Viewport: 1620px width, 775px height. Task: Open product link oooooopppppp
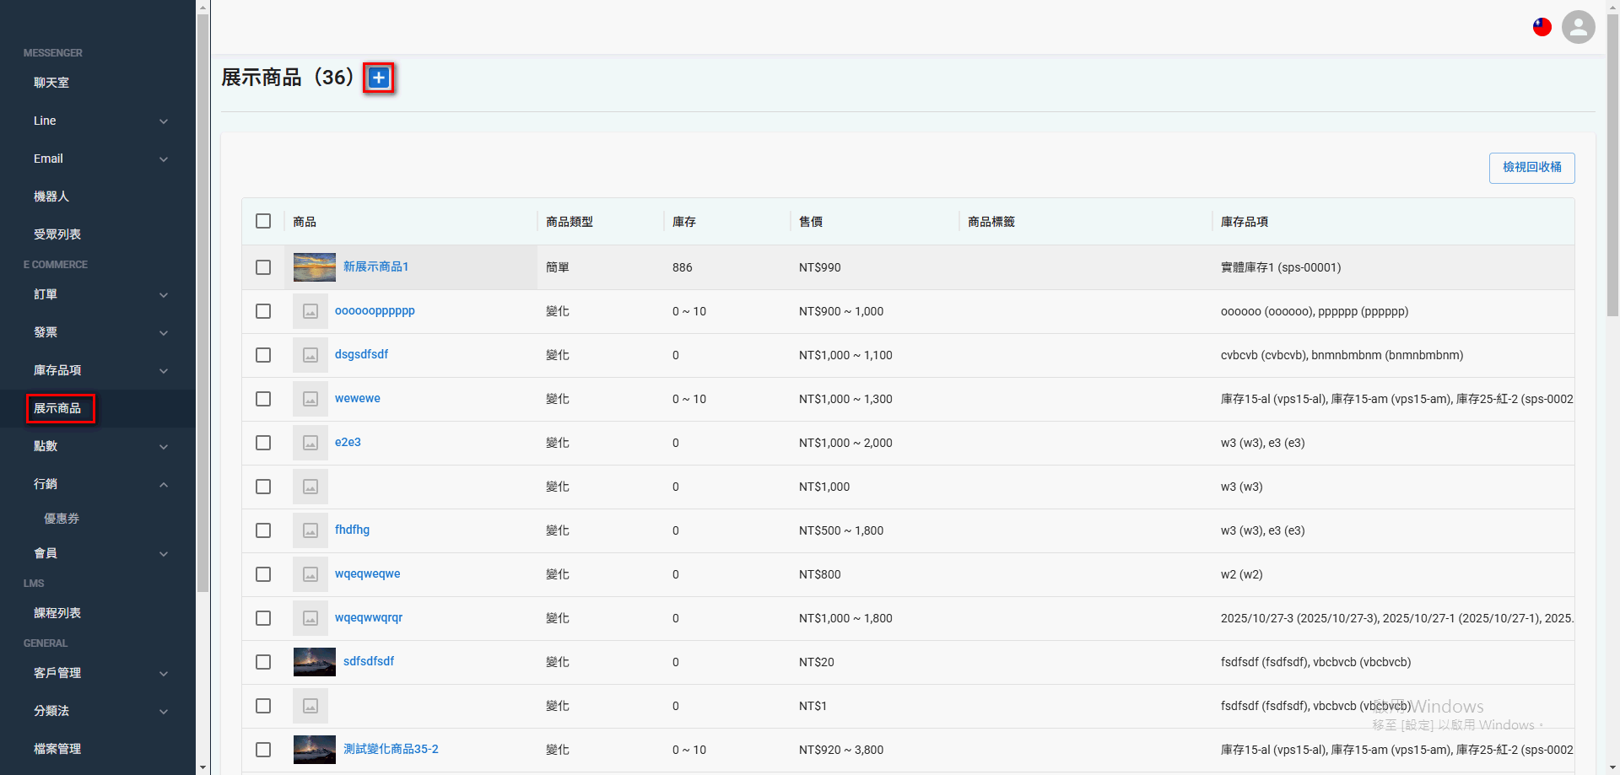[x=375, y=310]
